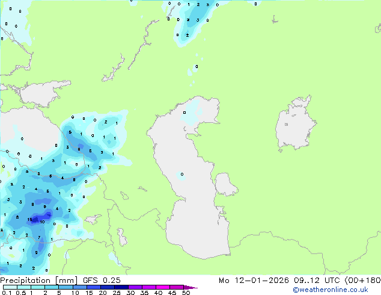
Task: Click the '(00+180' forecast offset text
Action: tap(363, 281)
